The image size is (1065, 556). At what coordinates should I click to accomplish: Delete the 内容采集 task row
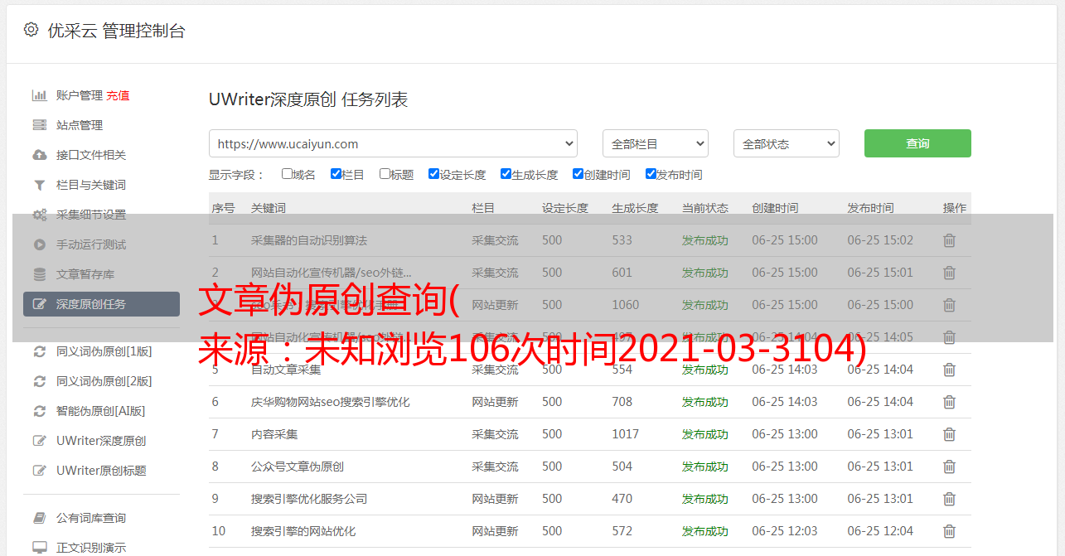950,434
